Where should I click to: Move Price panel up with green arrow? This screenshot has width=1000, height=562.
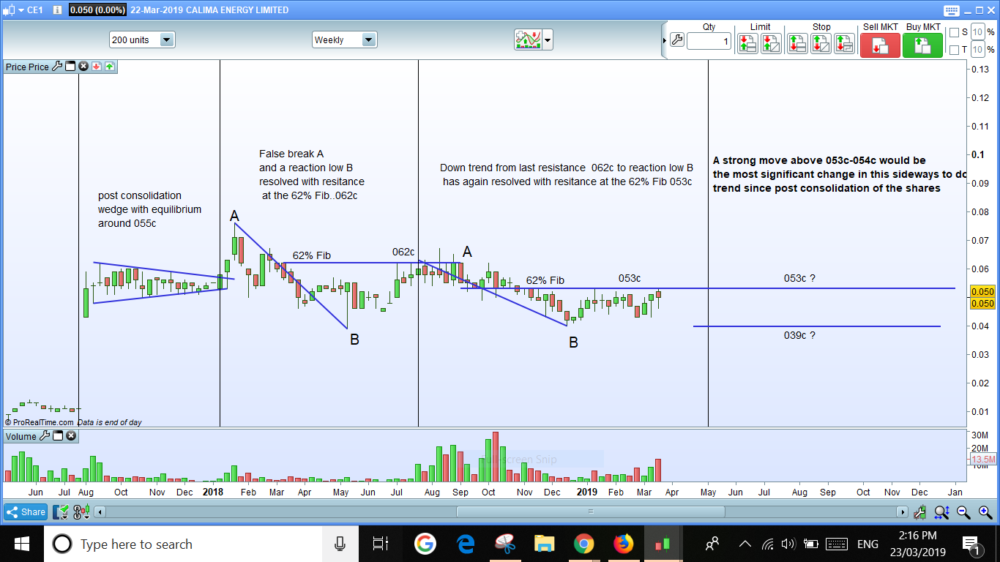109,67
